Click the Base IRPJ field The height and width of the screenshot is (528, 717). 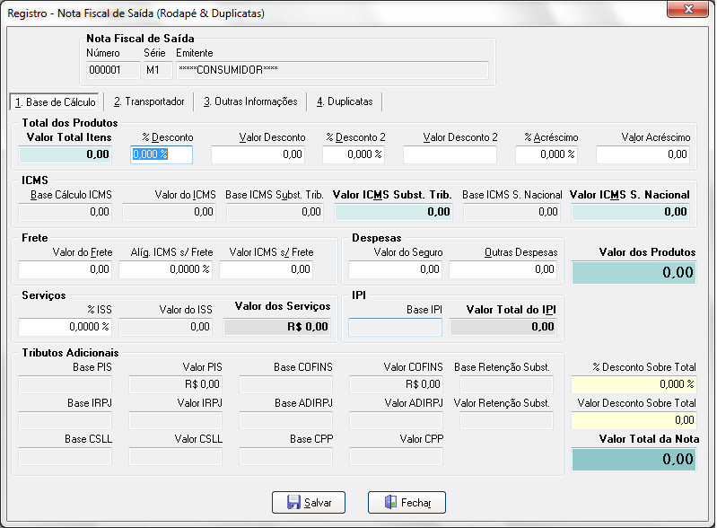tap(65, 420)
